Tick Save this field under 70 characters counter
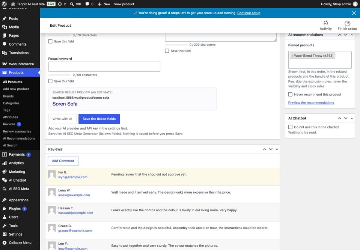Screen dimensions: 360x250 tap(50, 41)
